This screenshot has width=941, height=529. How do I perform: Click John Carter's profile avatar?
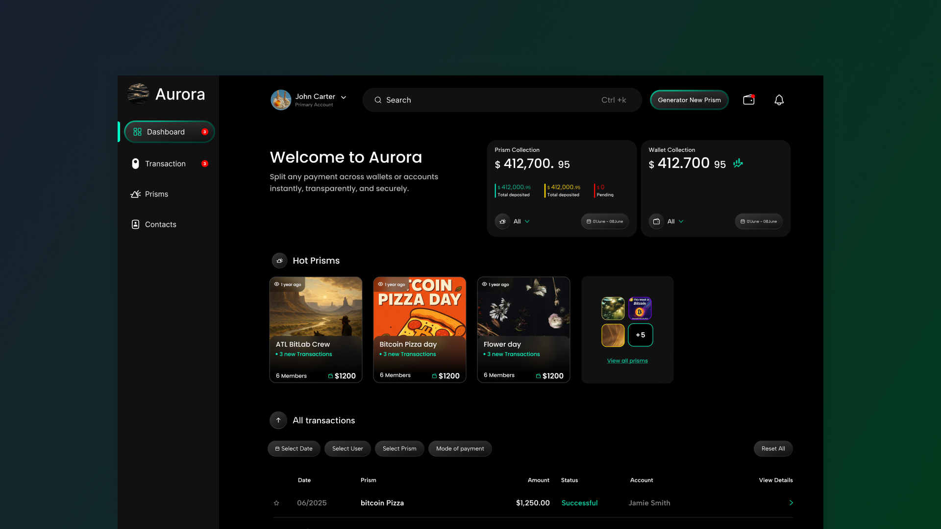click(281, 100)
